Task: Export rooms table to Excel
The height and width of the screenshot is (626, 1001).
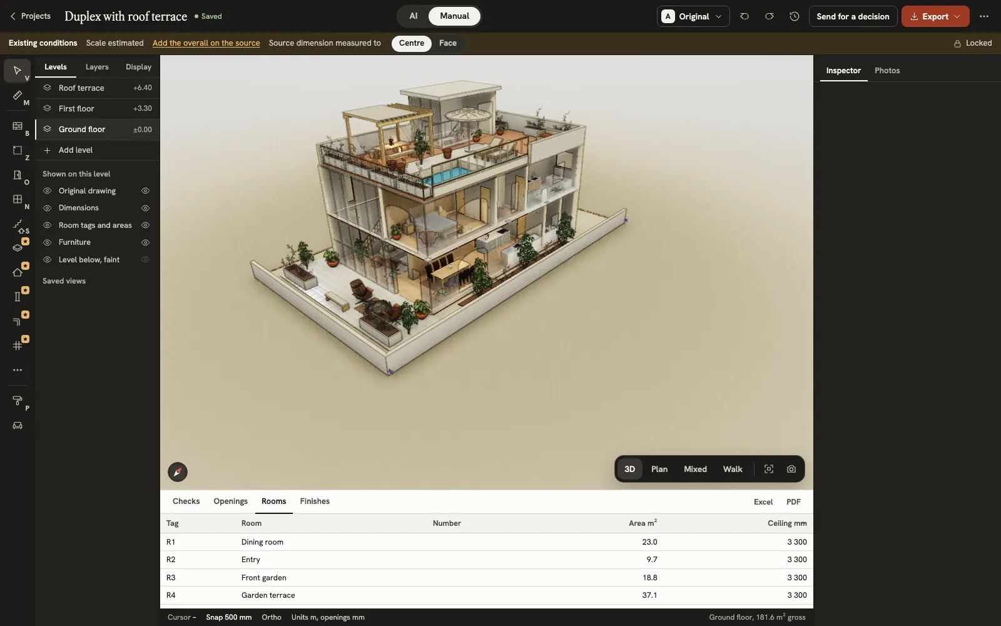Action: [x=763, y=502]
